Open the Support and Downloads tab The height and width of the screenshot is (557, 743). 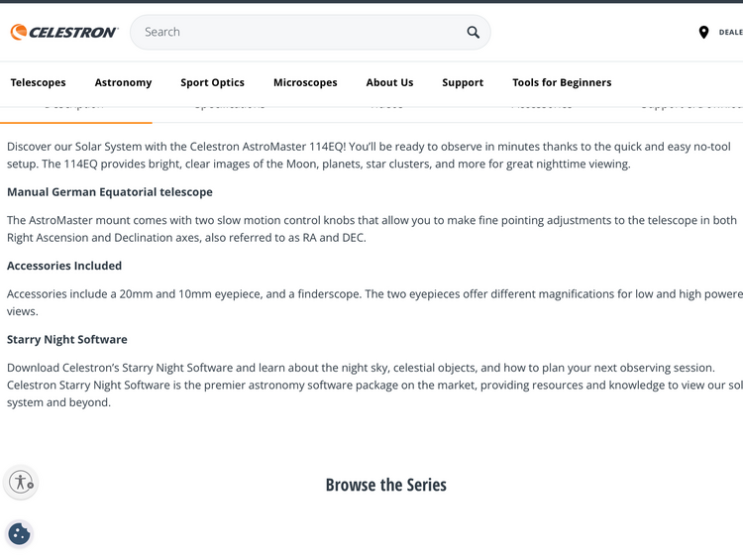691,106
